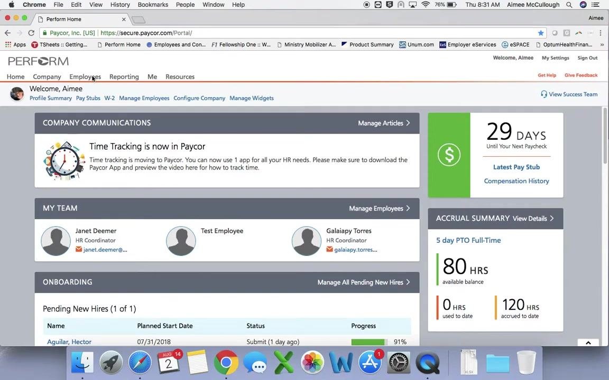Screen dimensions: 609x380
Task: Open Aguilar, Hector new hire record
Action: [69, 341]
